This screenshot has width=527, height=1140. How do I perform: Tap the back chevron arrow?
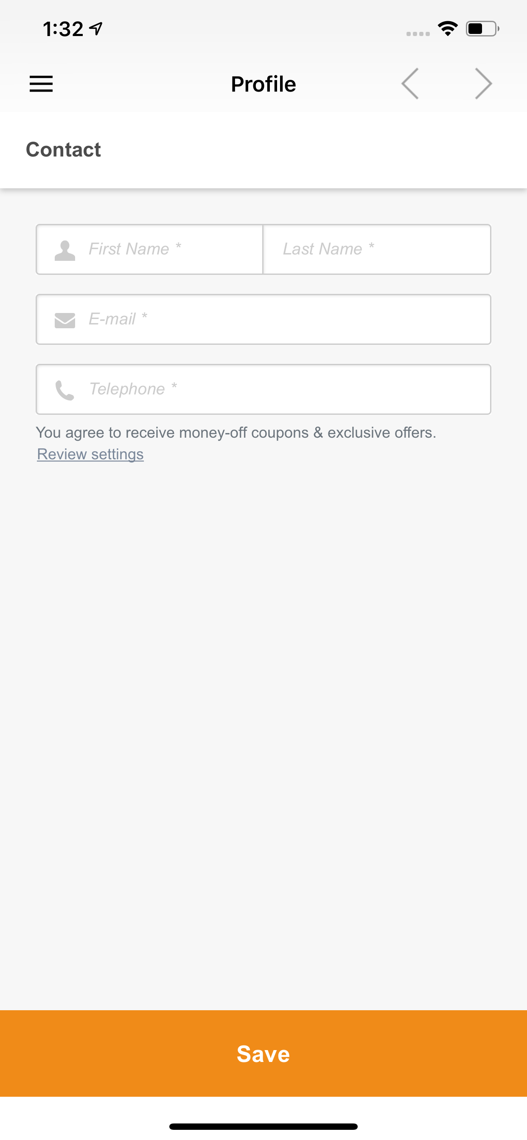[410, 84]
